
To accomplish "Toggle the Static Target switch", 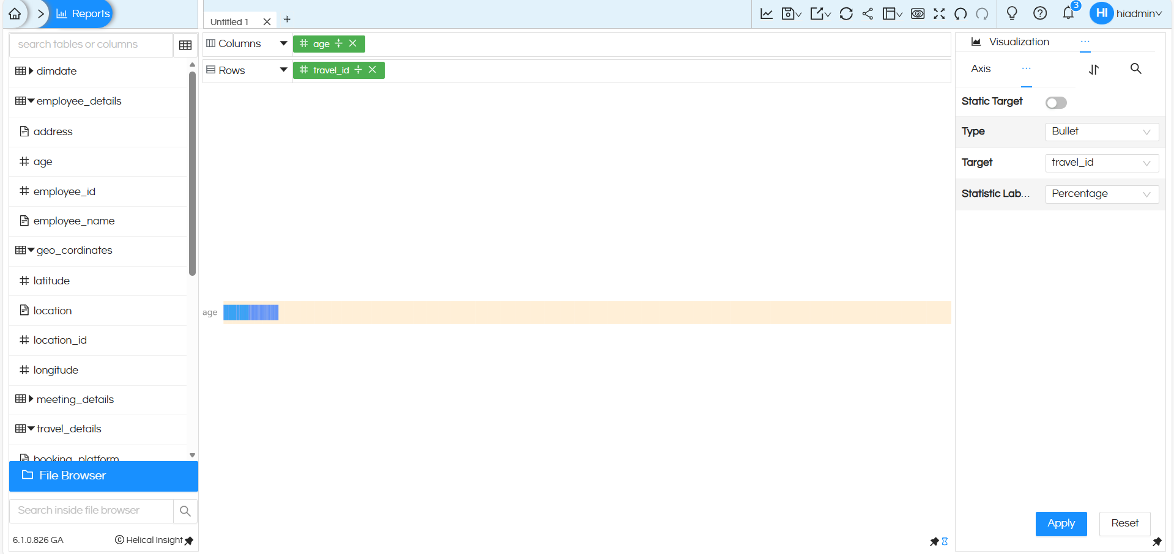I will tap(1056, 103).
